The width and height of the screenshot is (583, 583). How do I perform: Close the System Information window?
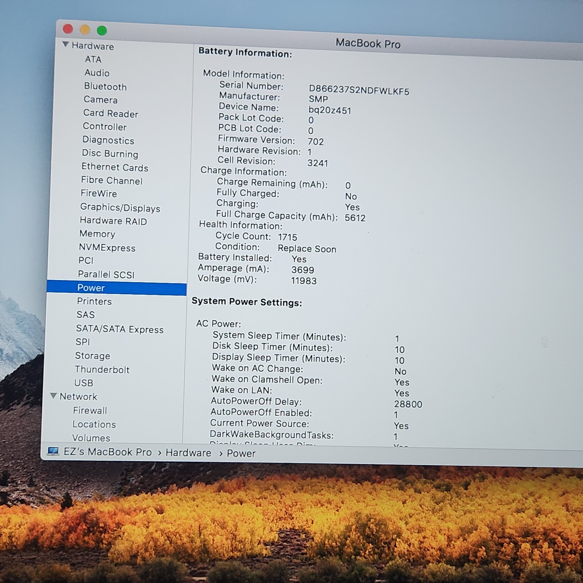click(x=68, y=29)
